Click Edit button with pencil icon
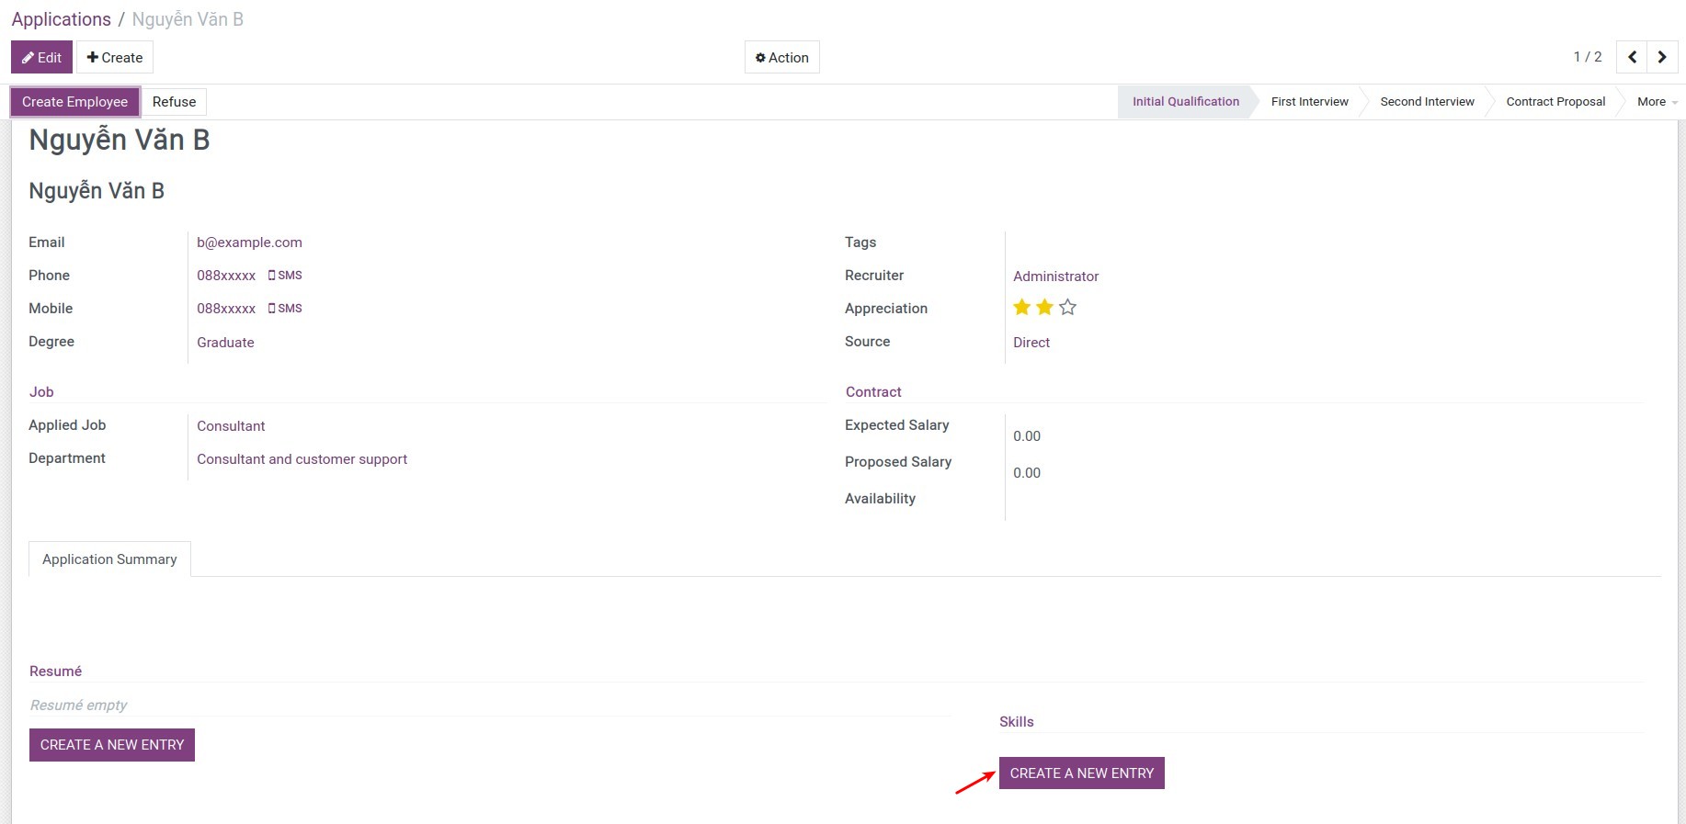 click(x=42, y=57)
